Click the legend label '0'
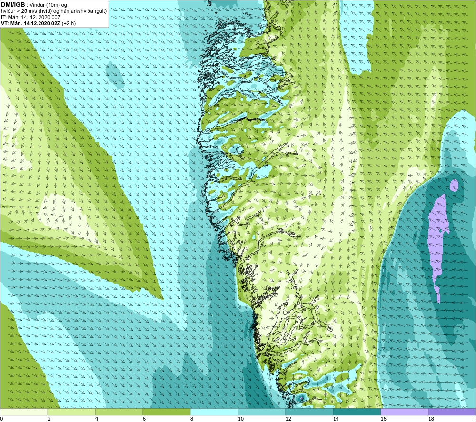Viewport: 476px width, 422px height. coord(1,419)
